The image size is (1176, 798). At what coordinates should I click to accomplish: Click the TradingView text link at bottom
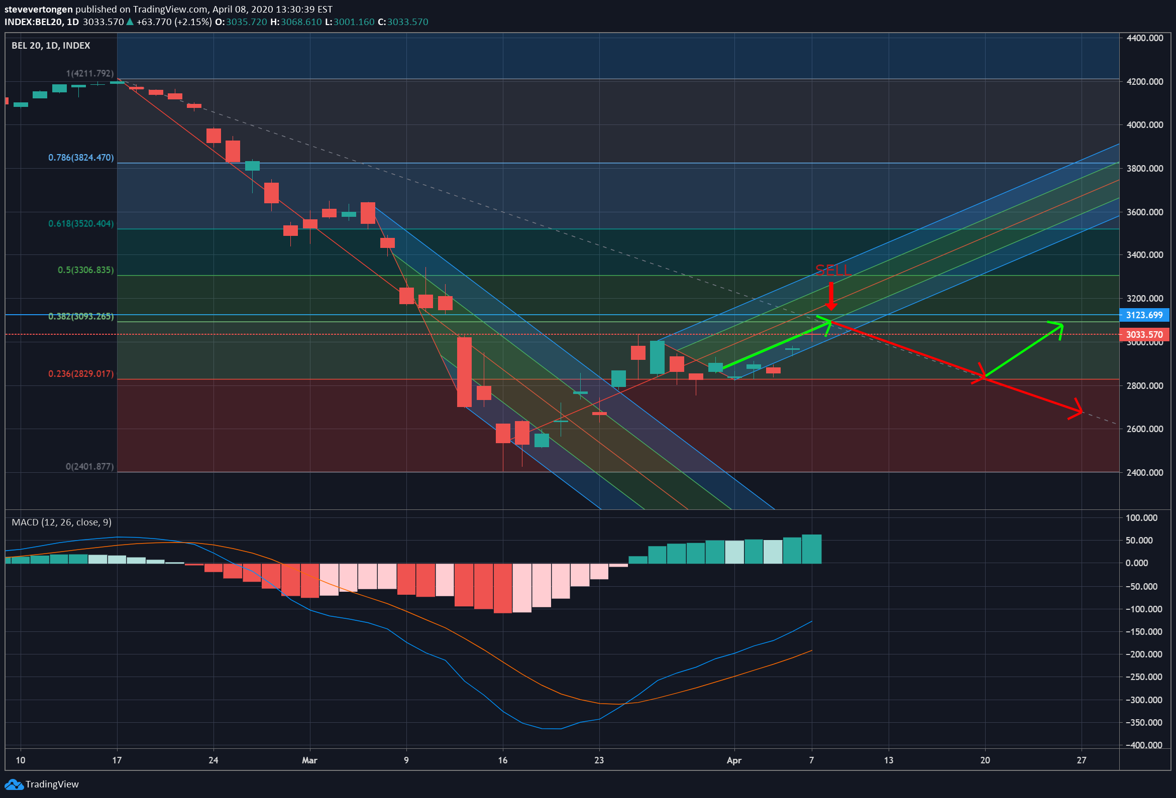click(x=52, y=784)
